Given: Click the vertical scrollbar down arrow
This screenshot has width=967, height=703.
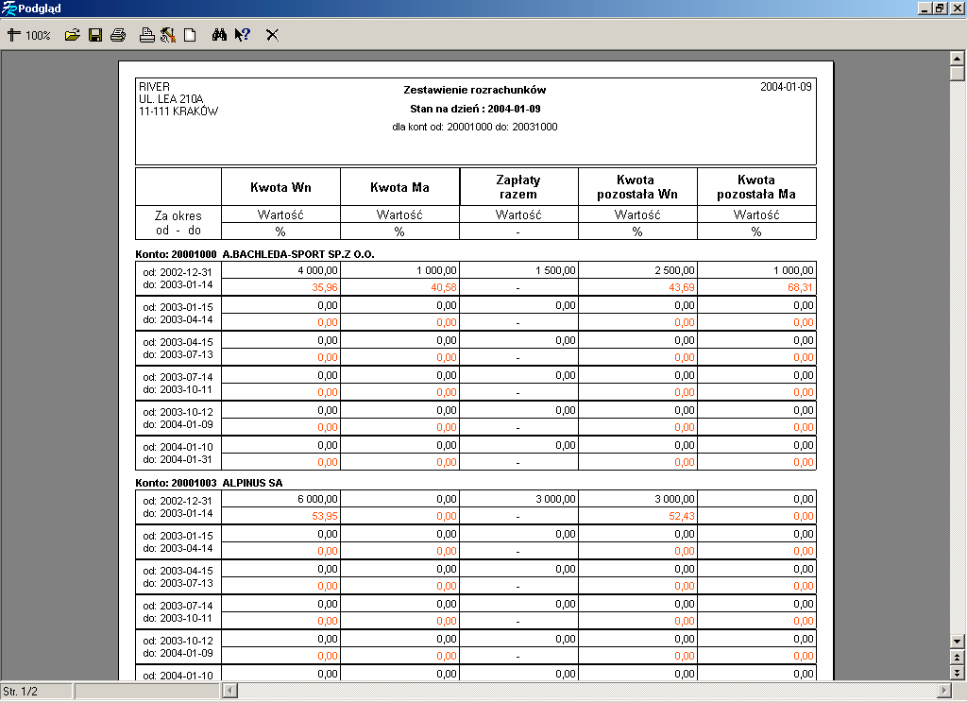Looking at the screenshot, I should click(957, 642).
